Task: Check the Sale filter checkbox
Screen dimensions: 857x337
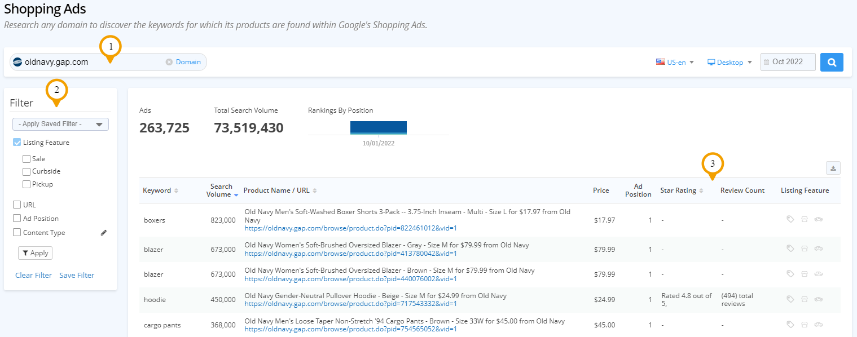Action: [27, 159]
